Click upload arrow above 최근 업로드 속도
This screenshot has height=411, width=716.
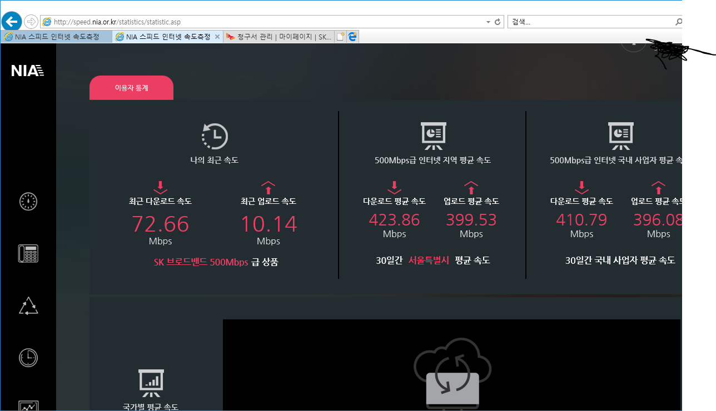pos(268,187)
